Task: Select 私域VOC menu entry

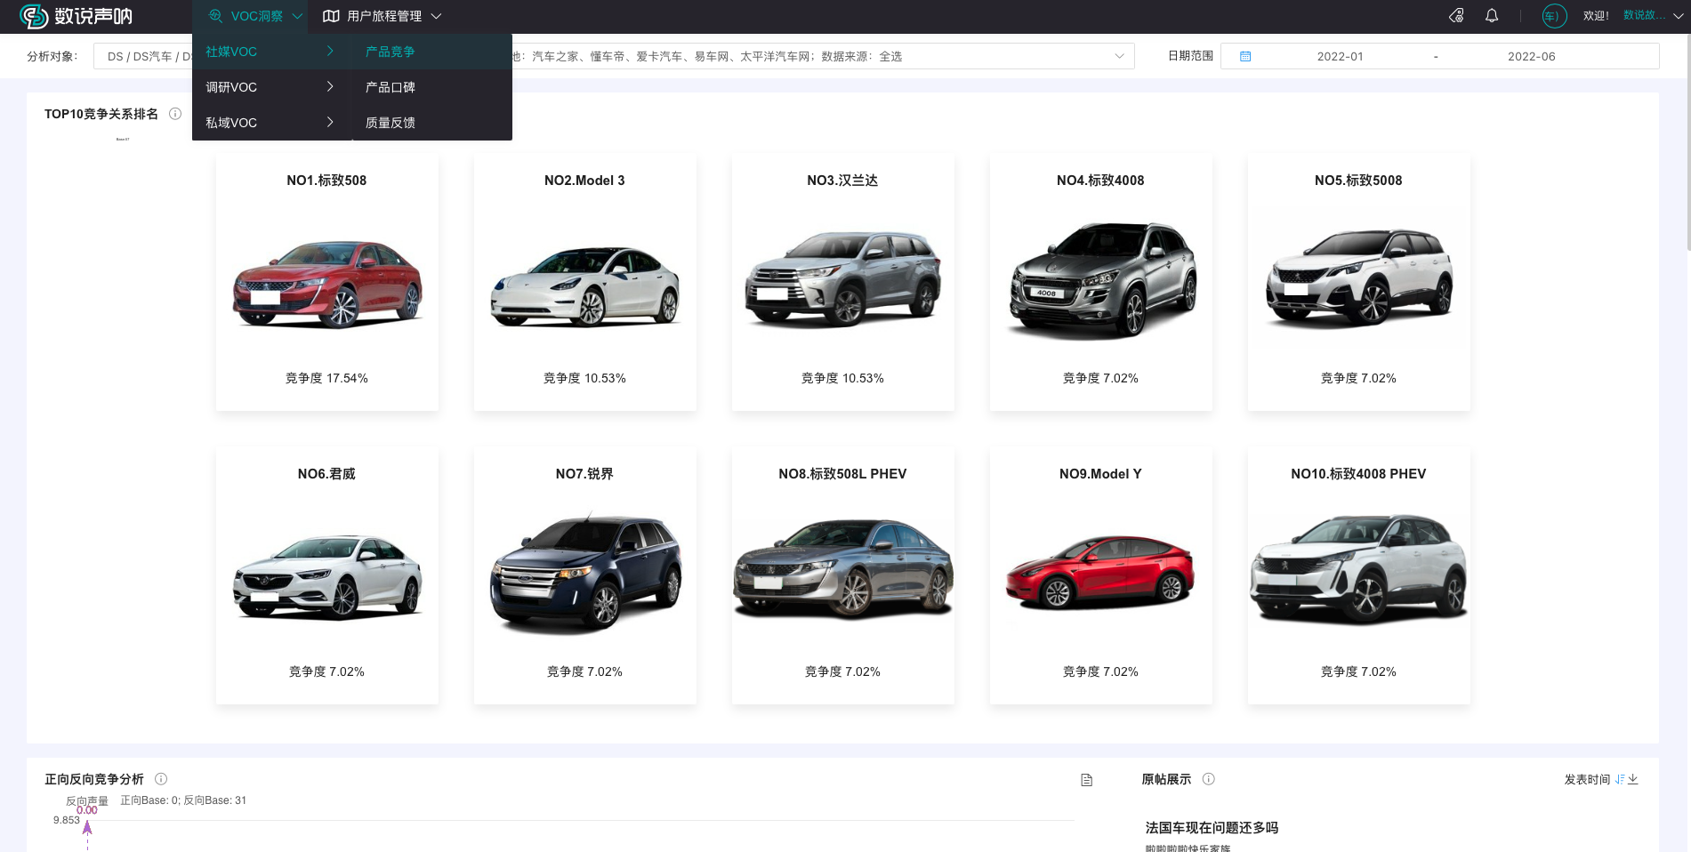Action: pos(272,123)
